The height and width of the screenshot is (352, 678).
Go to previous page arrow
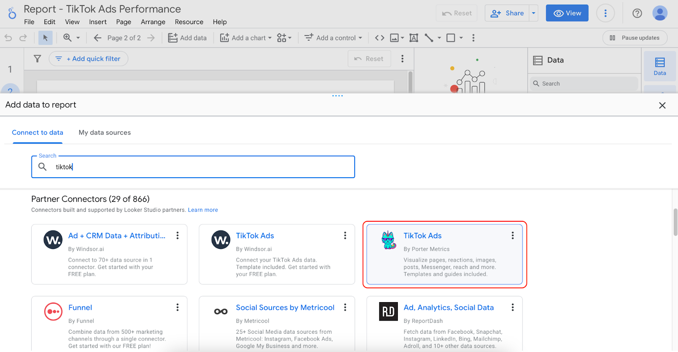[97, 38]
